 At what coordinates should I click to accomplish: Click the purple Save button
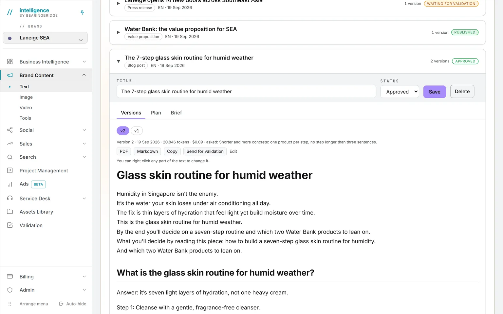click(435, 92)
